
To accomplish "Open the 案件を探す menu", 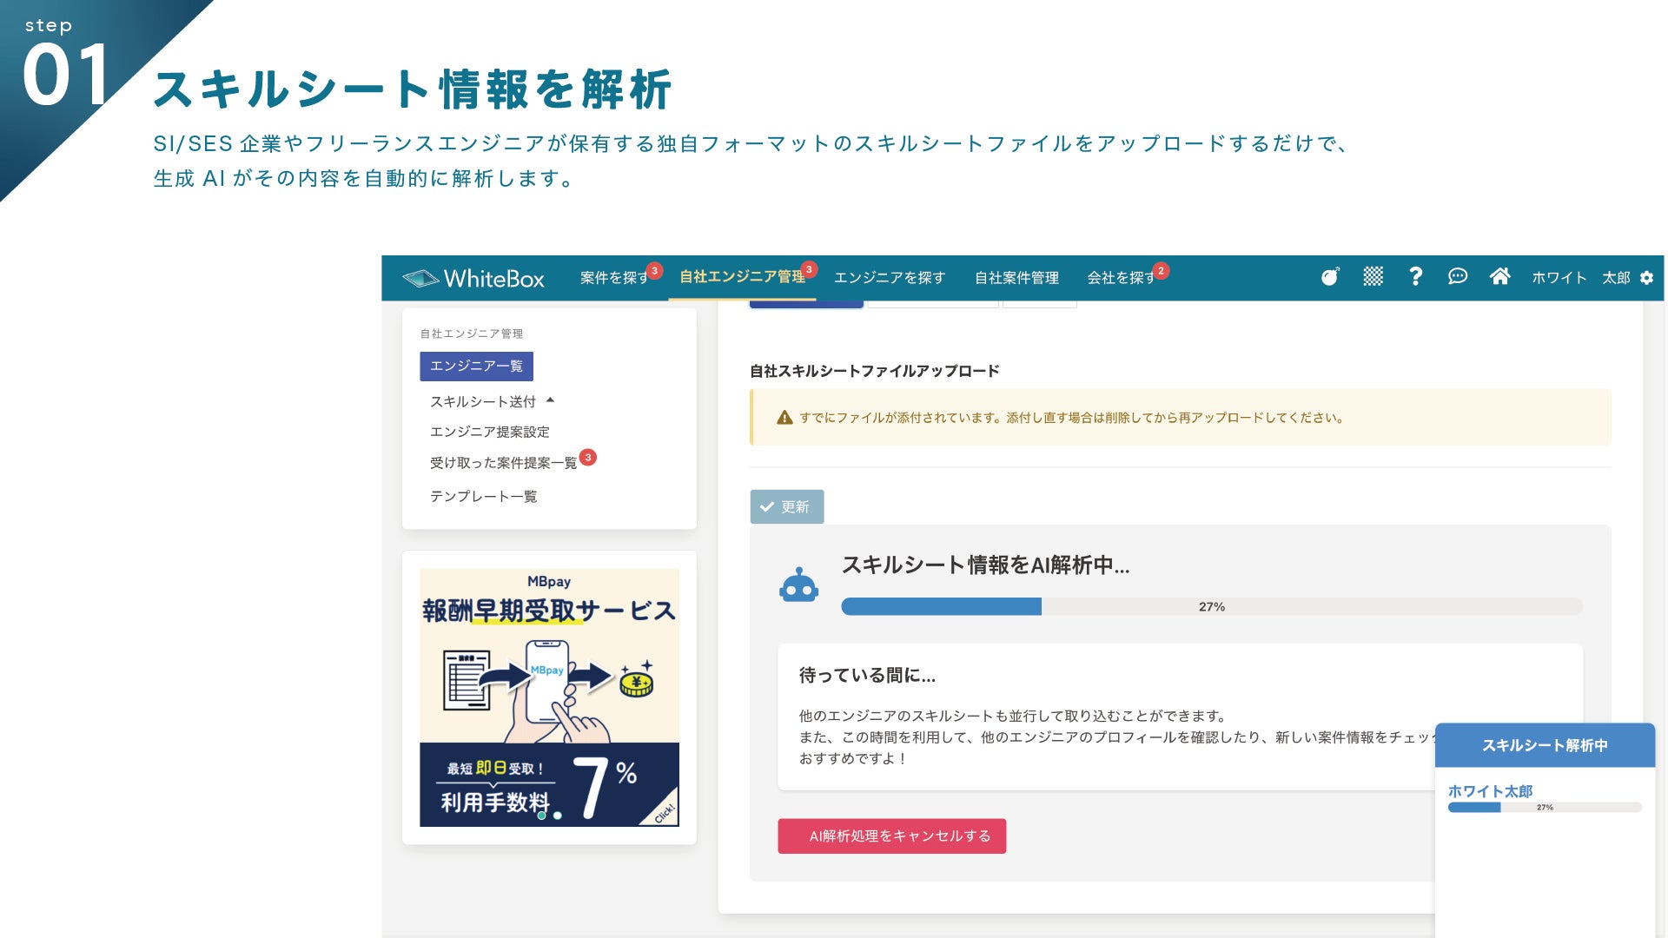I will pyautogui.click(x=613, y=278).
